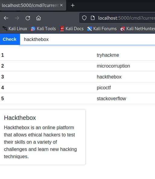155x179 pixels.
Task: Select the microcorruption table row
Action: click(77, 66)
